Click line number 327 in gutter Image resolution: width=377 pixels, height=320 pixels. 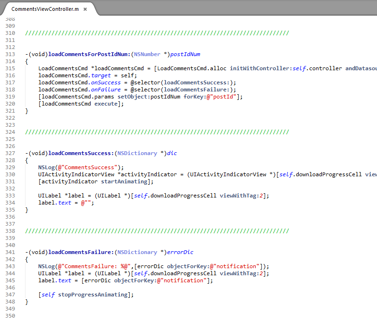coord(10,153)
